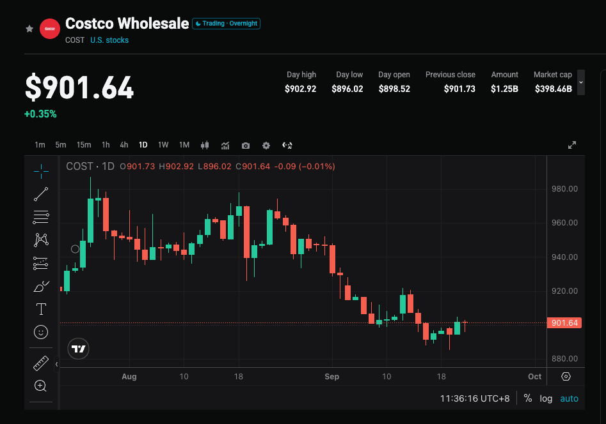Viewport: 606px width, 424px height.
Task: Click the COST · 1D chart legend title
Action: pyautogui.click(x=90, y=166)
